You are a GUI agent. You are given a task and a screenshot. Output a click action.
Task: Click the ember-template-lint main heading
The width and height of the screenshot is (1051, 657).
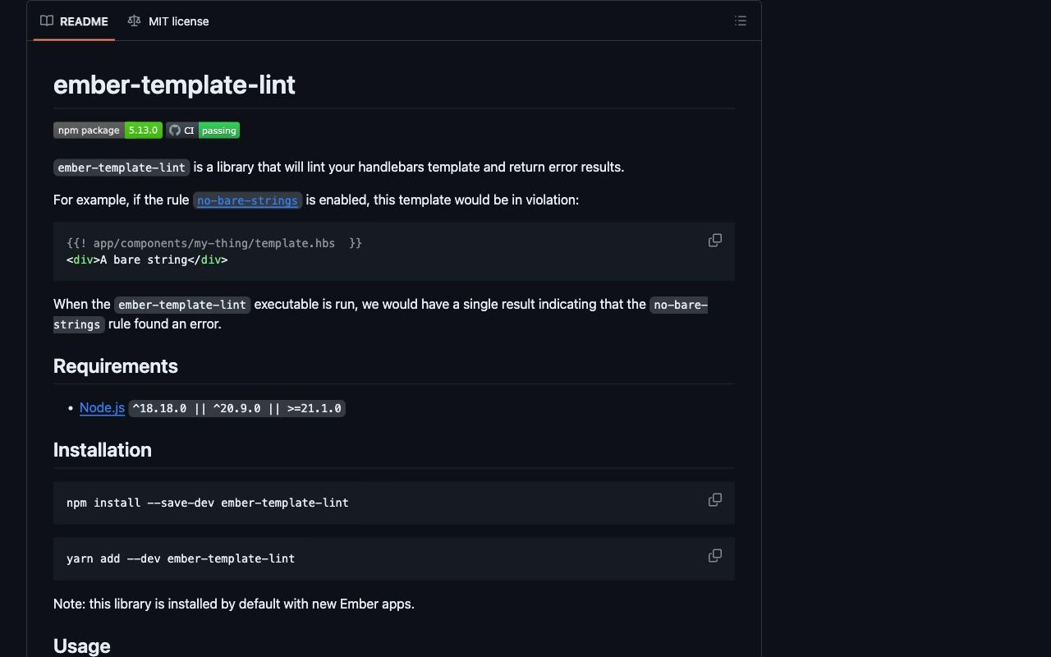(174, 85)
